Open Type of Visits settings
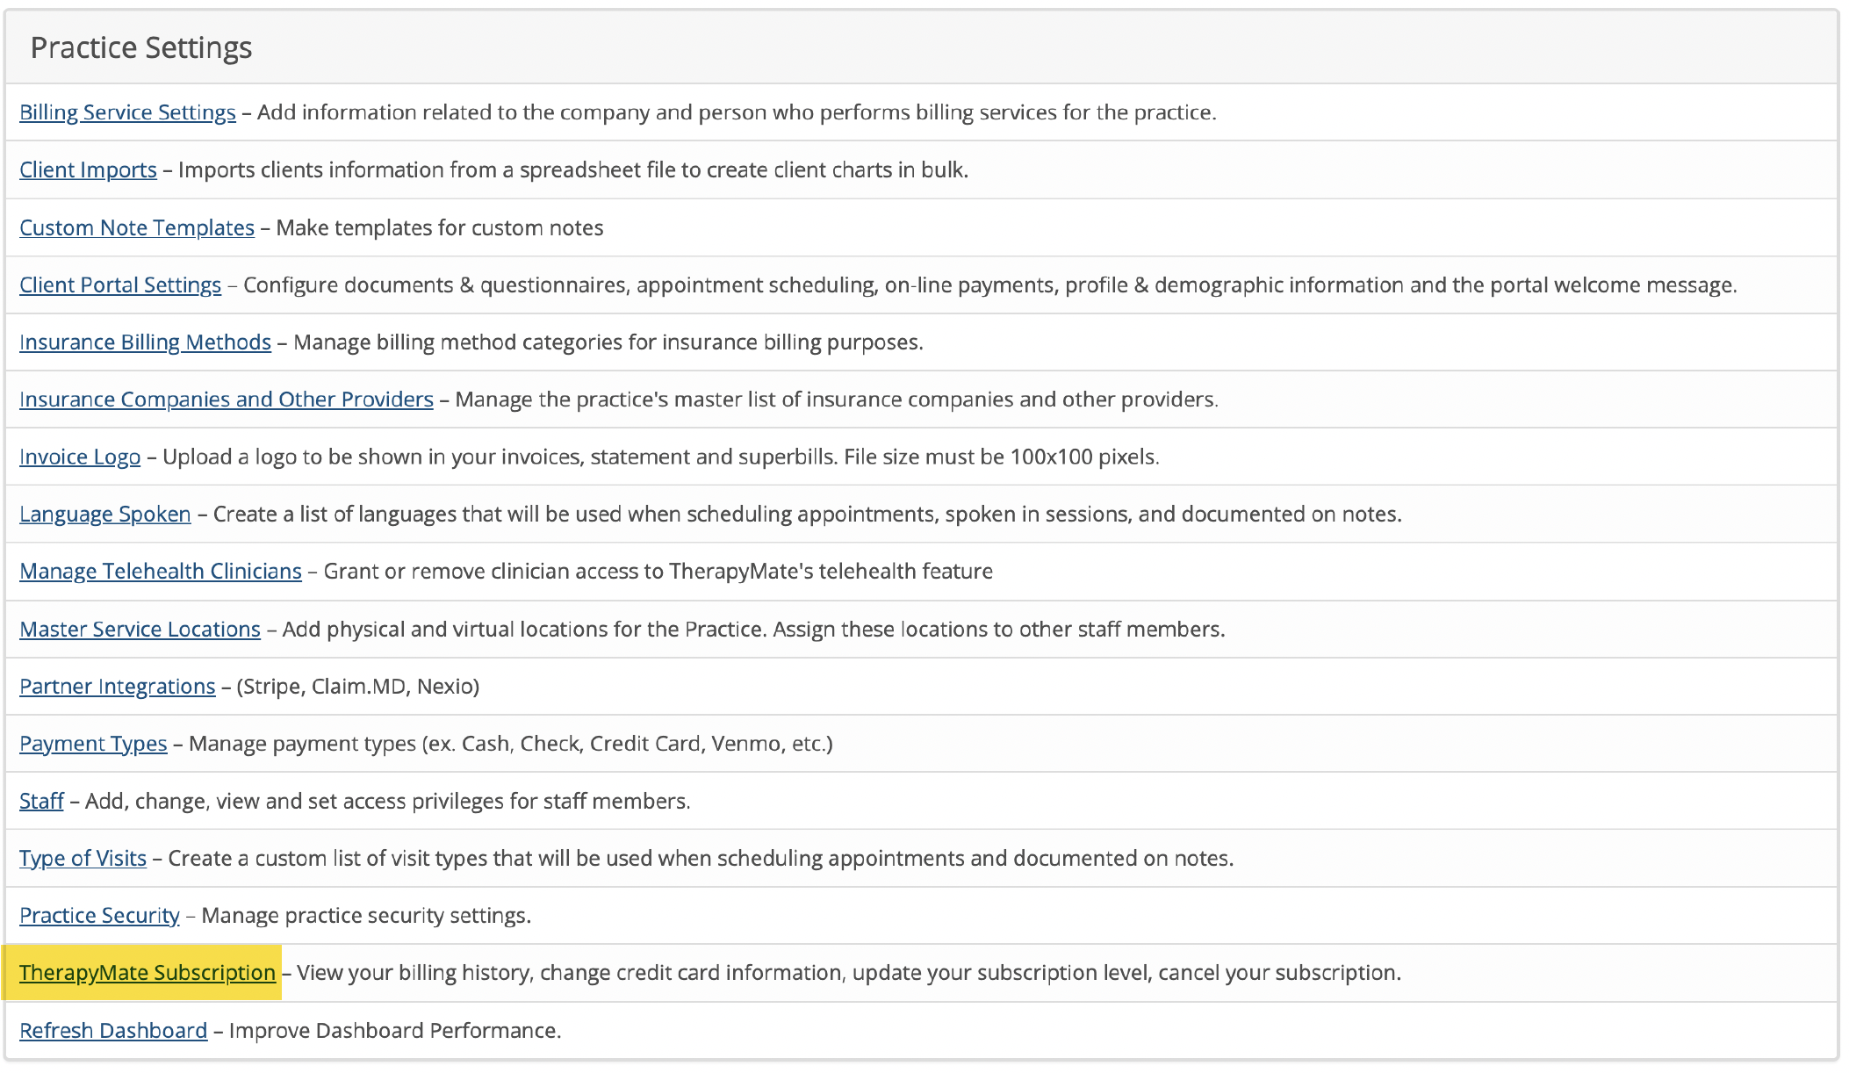 click(83, 858)
